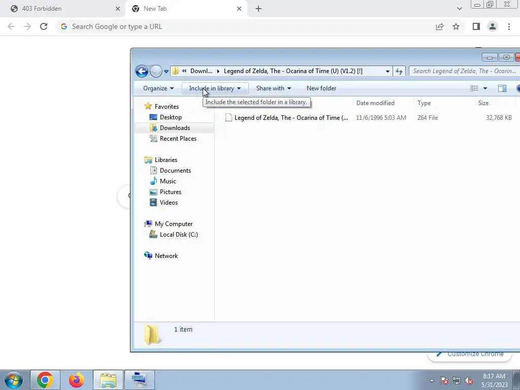Click the New folder button
This screenshot has width=520, height=390.
pyautogui.click(x=321, y=88)
